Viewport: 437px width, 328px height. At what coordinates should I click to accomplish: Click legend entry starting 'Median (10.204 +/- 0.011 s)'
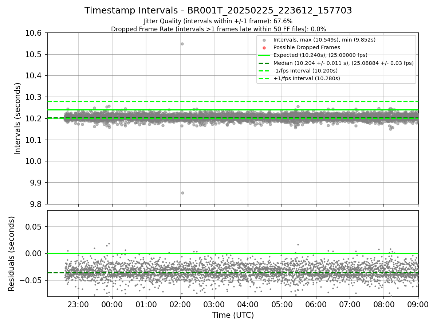coord(343,63)
